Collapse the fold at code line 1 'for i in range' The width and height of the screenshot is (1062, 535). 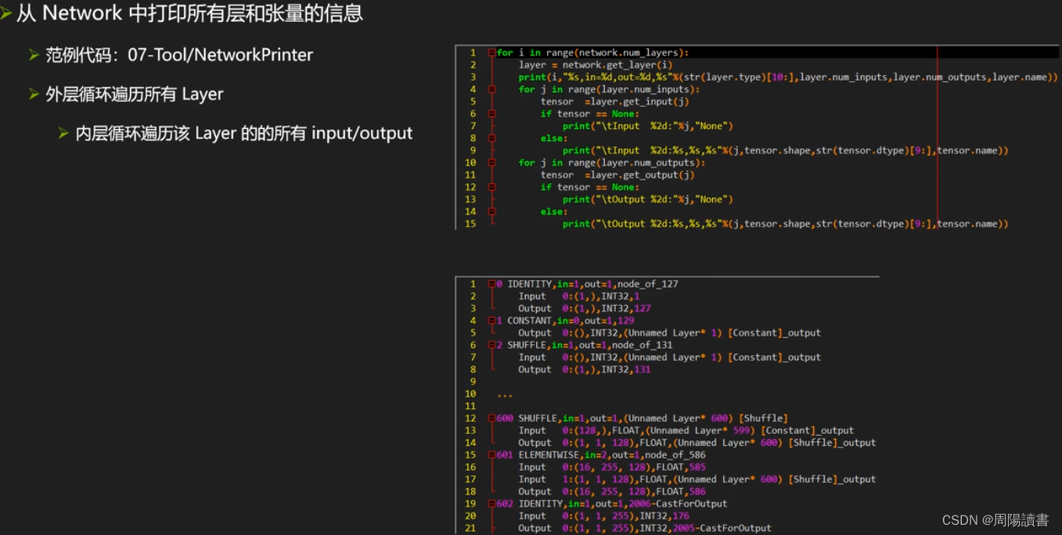tap(491, 53)
